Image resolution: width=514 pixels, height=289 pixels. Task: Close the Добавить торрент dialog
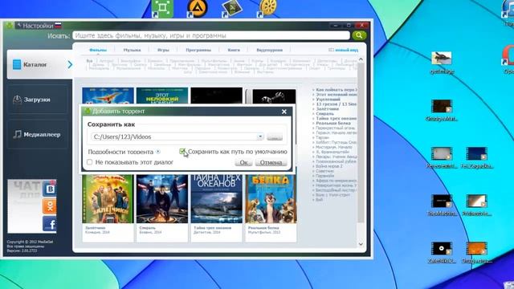[x=284, y=112]
